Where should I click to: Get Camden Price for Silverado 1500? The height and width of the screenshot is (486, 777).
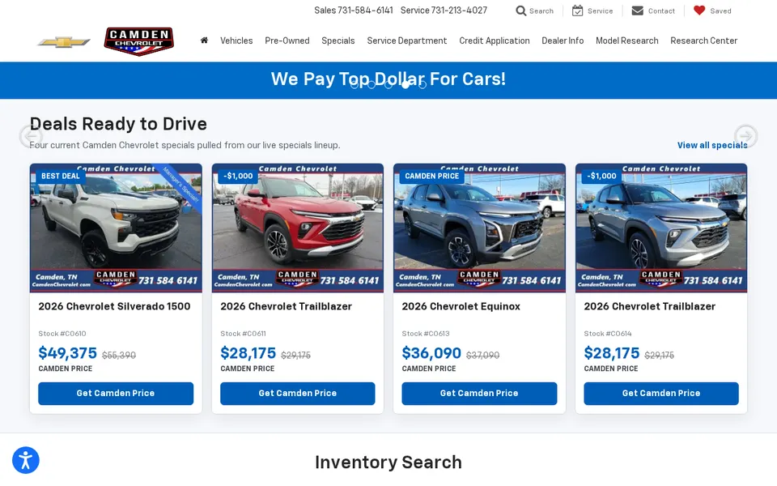(x=116, y=394)
